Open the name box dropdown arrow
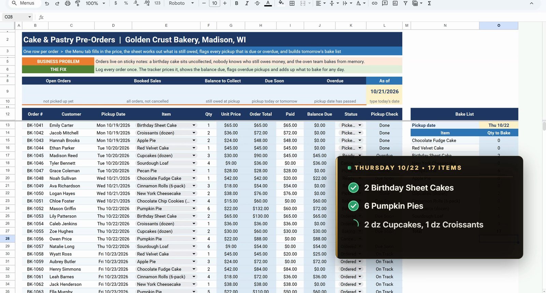The height and width of the screenshot is (293, 546). pos(30,17)
